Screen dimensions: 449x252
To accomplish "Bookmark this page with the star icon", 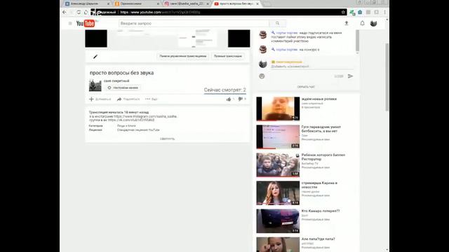I will (x=343, y=13).
